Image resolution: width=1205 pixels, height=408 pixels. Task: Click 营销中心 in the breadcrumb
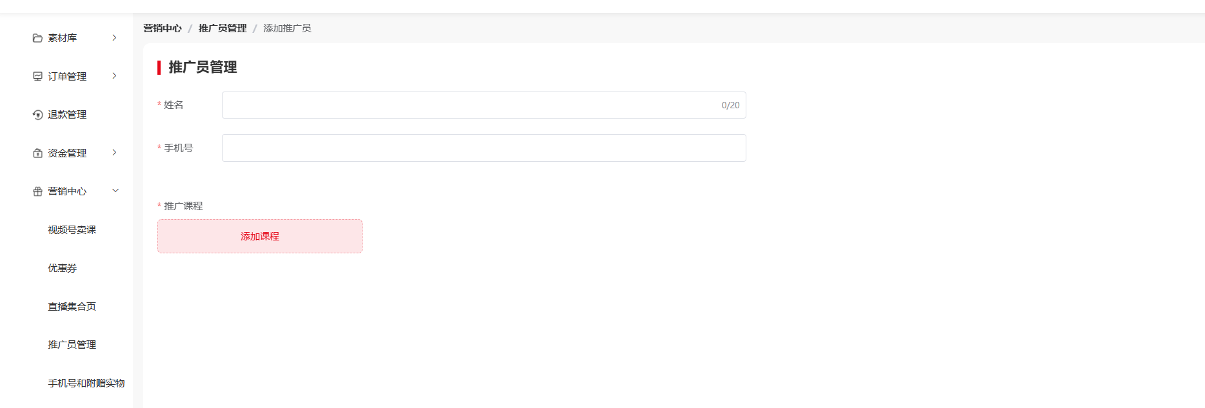pyautogui.click(x=163, y=28)
